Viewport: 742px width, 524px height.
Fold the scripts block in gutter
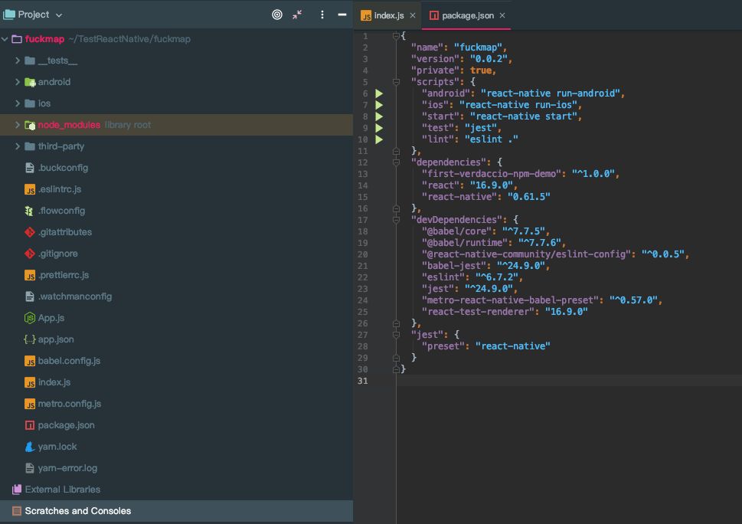pyautogui.click(x=396, y=82)
